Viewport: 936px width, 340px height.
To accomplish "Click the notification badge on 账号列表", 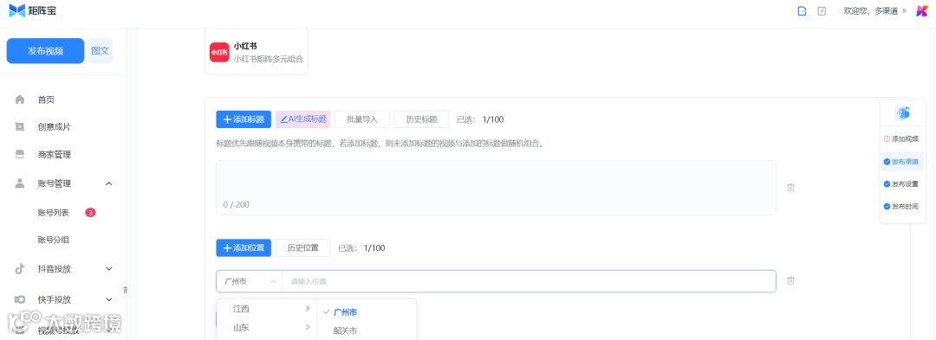I will (x=90, y=213).
